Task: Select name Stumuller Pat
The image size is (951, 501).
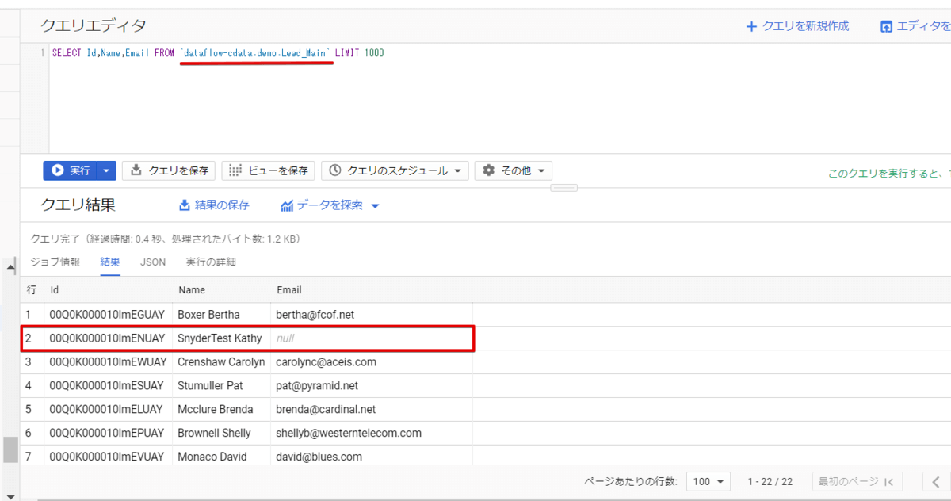Action: pos(210,386)
